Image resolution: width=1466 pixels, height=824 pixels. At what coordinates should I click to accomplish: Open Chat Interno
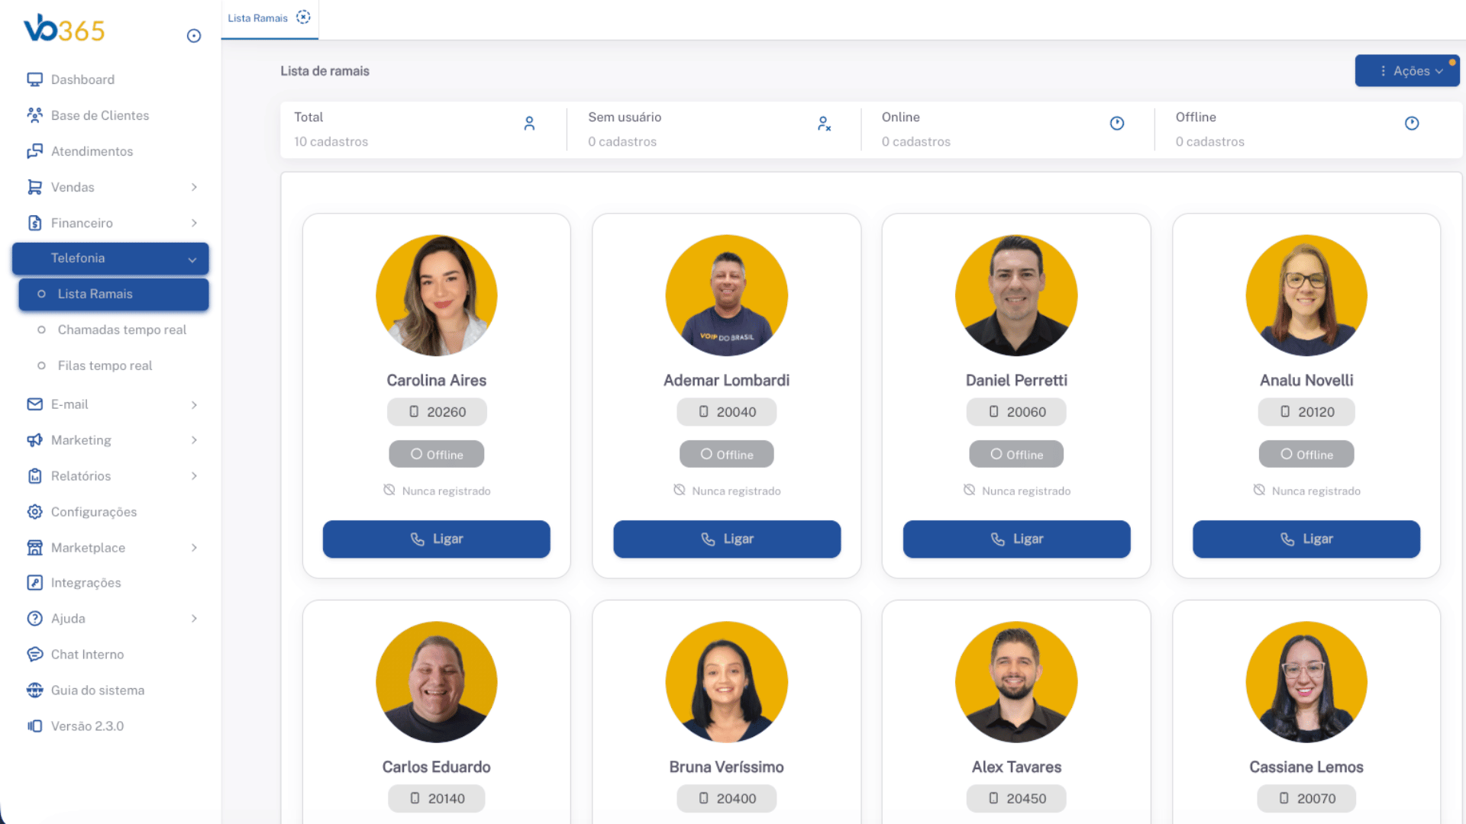(87, 655)
